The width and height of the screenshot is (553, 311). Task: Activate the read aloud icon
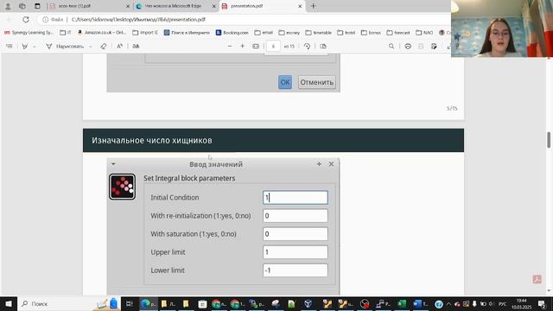coord(119,46)
